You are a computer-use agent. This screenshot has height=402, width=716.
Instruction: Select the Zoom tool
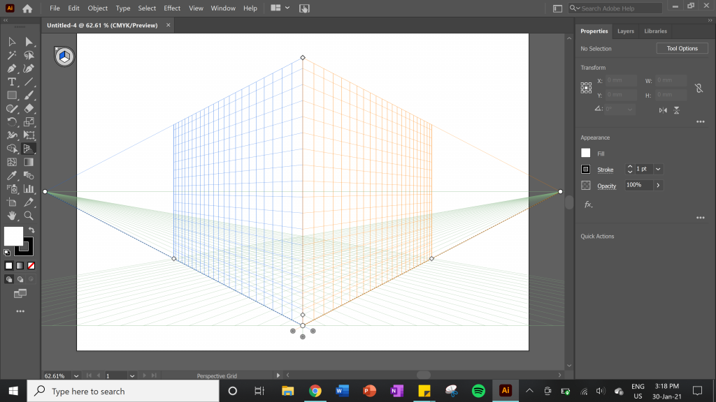click(x=29, y=216)
